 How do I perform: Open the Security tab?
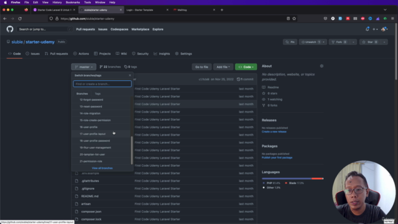click(x=141, y=54)
